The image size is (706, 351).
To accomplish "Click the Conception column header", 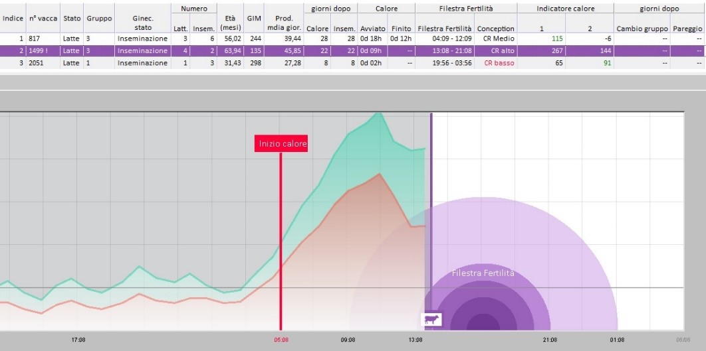I will pyautogui.click(x=496, y=29).
